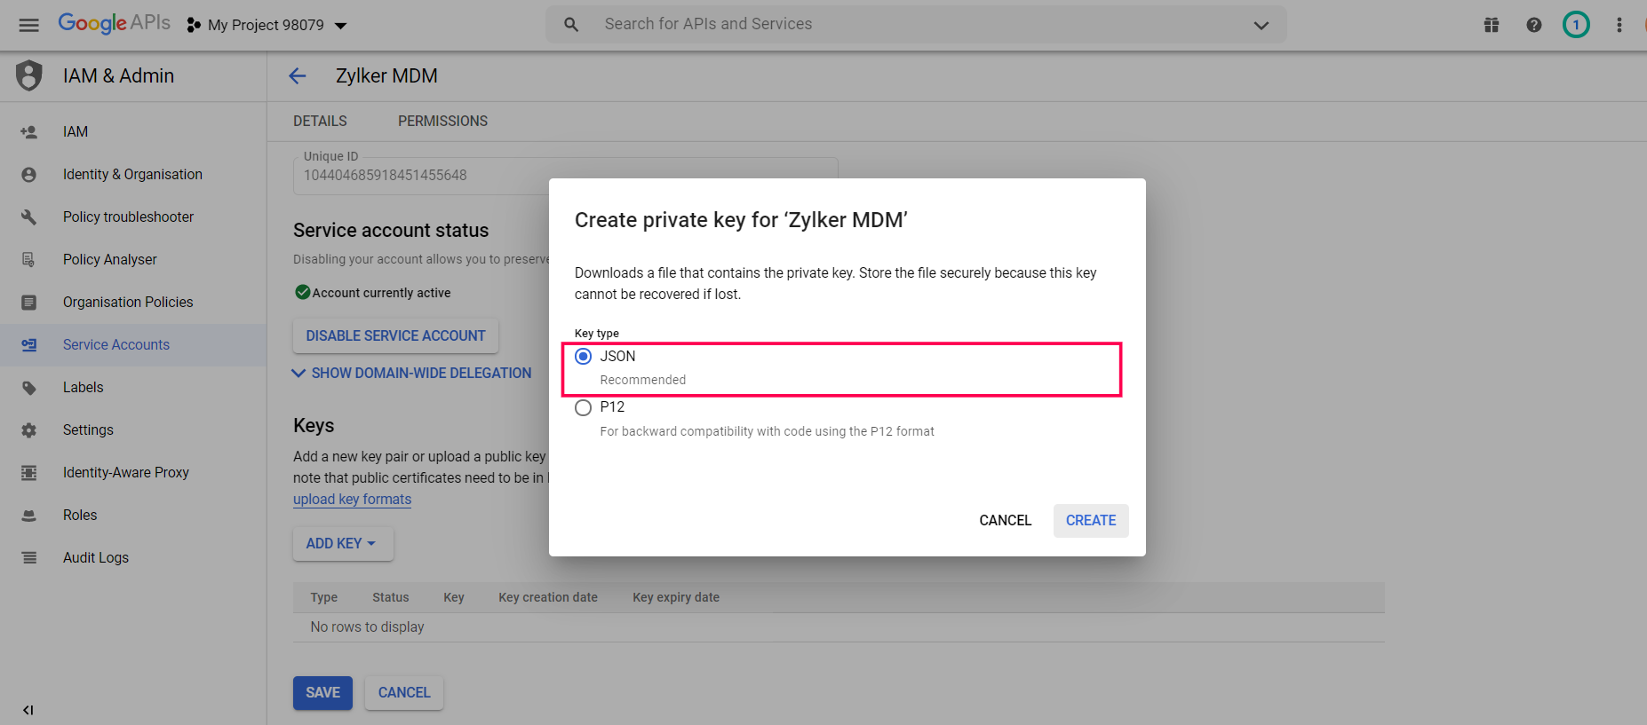The width and height of the screenshot is (1647, 725).
Task: Open the Add Key dropdown
Action: tap(342, 544)
